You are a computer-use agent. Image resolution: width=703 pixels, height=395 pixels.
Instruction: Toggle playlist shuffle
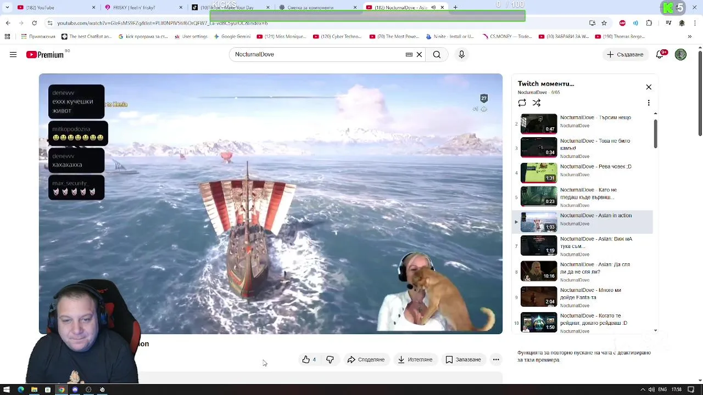[x=537, y=103]
